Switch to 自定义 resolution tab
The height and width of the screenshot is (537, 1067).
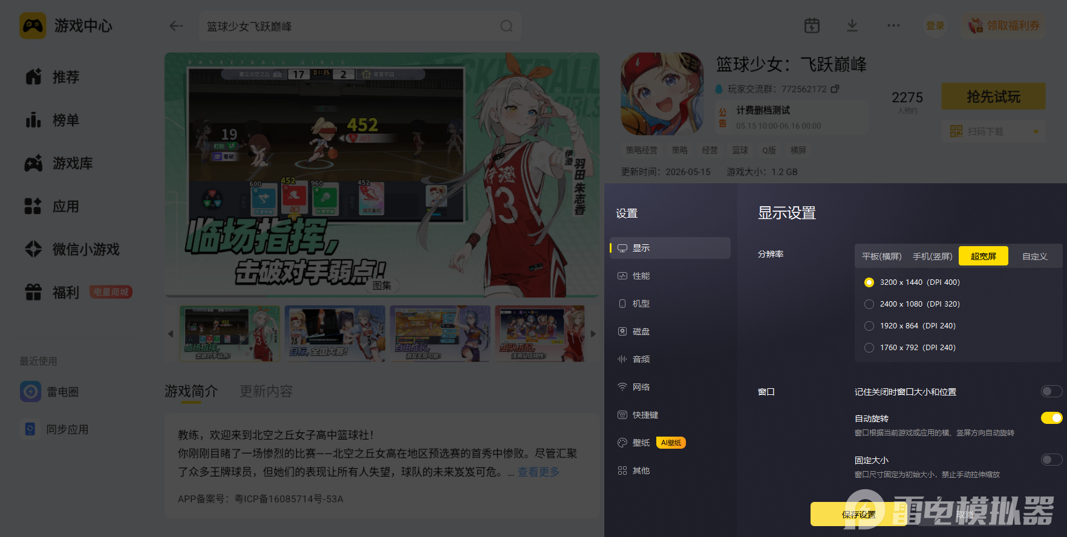click(1034, 256)
